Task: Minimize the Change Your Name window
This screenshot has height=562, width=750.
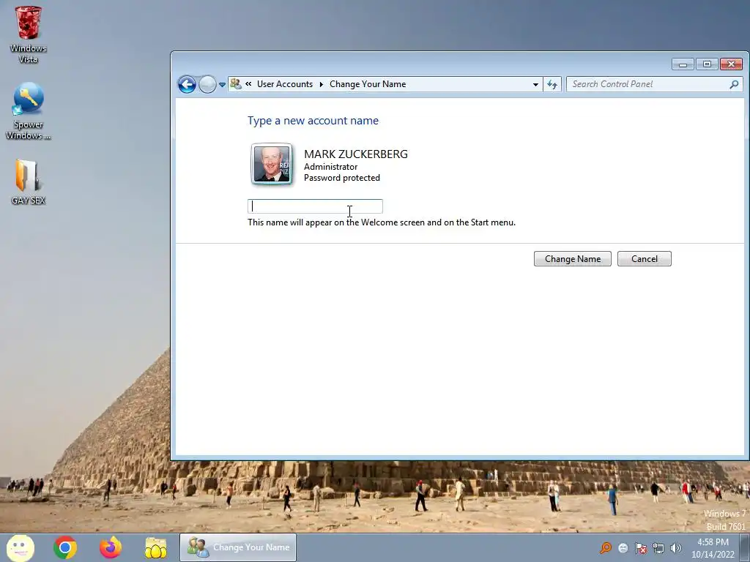Action: point(683,64)
